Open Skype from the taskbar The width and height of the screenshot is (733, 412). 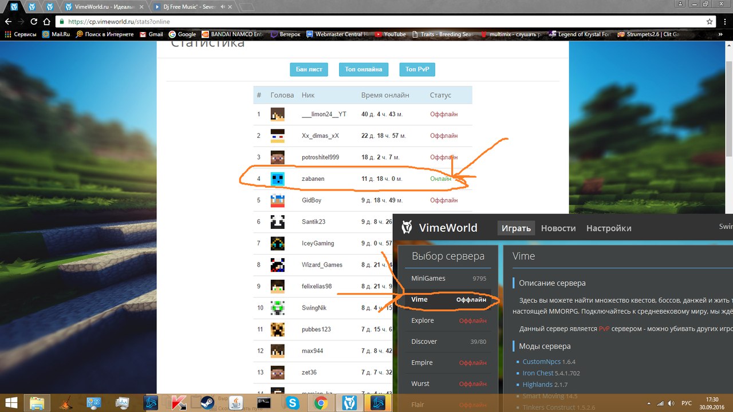click(293, 403)
